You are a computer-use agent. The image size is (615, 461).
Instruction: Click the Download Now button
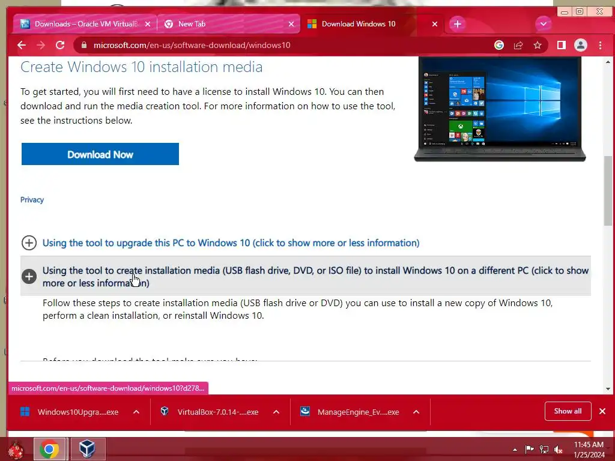pos(100,154)
